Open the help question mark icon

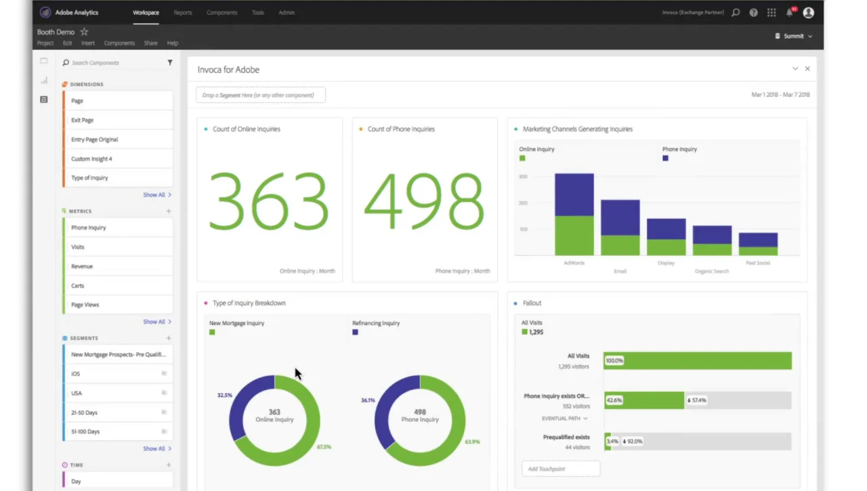[753, 13]
